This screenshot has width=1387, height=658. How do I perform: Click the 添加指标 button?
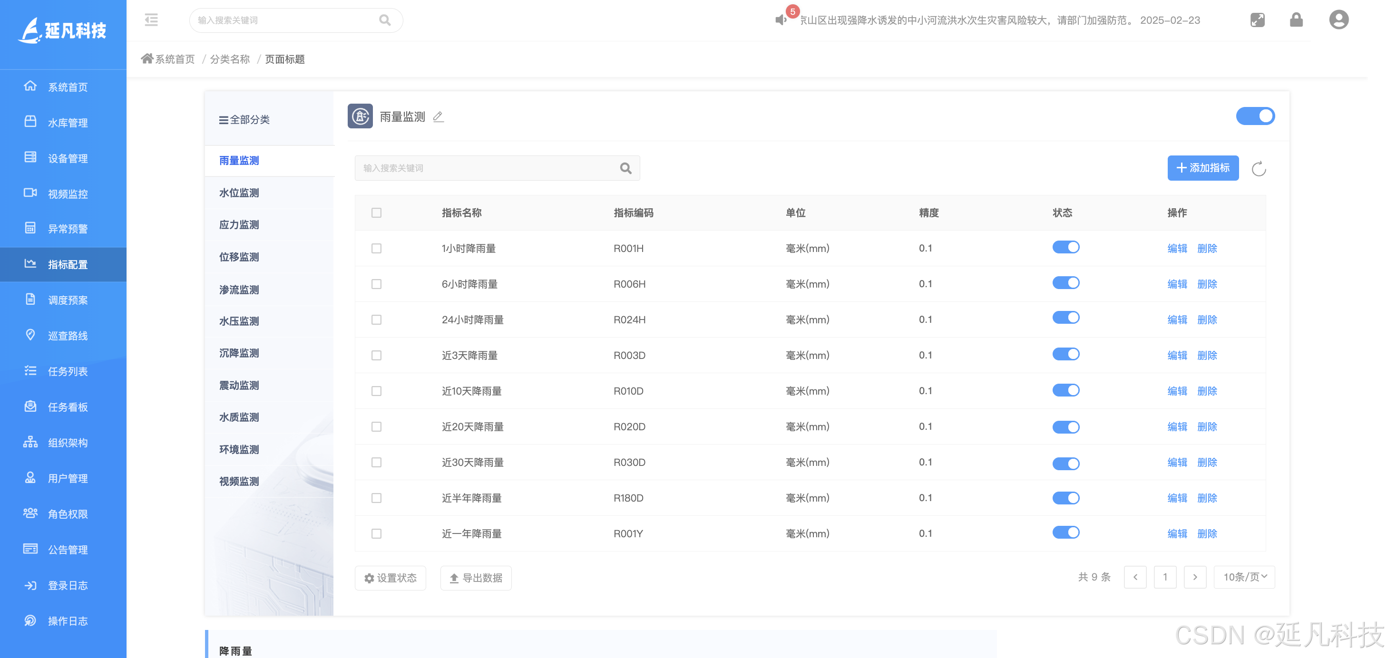click(x=1203, y=168)
